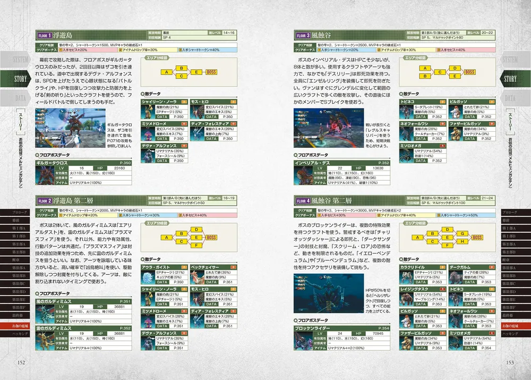Click the page number 153
This screenshot has height=380, width=531.
point(510,362)
